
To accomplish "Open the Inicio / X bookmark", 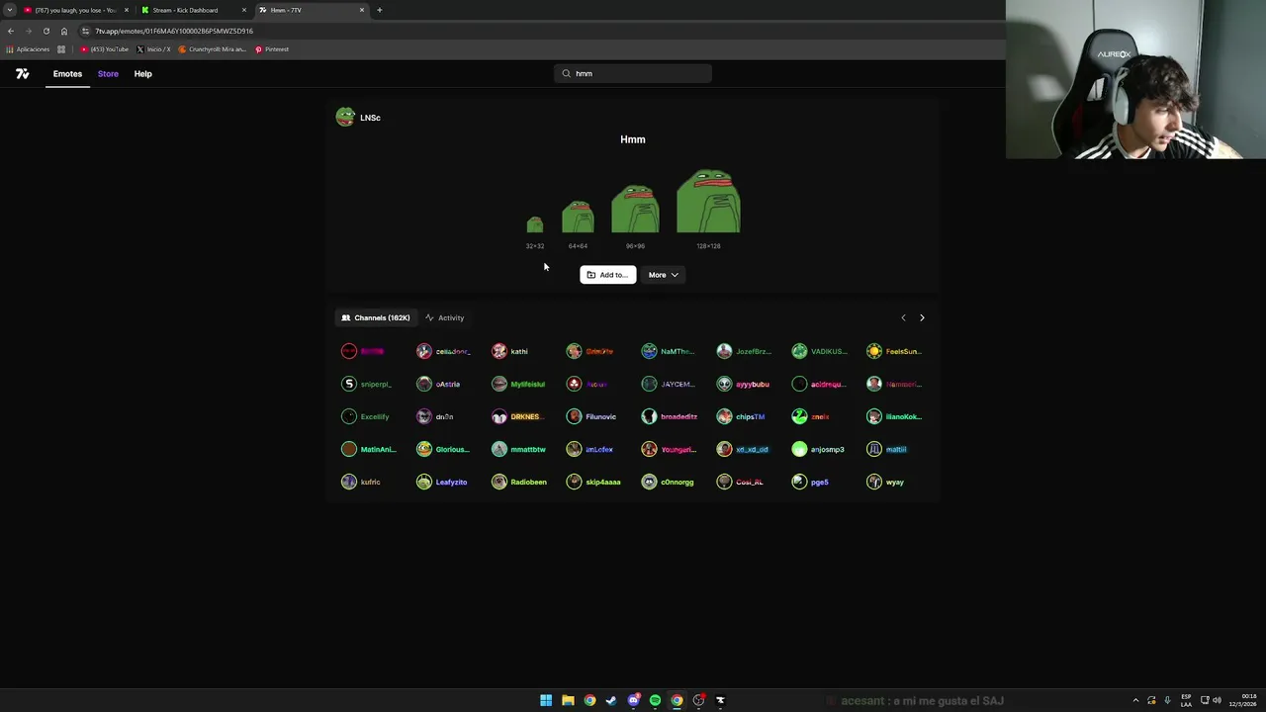I will click(x=153, y=49).
